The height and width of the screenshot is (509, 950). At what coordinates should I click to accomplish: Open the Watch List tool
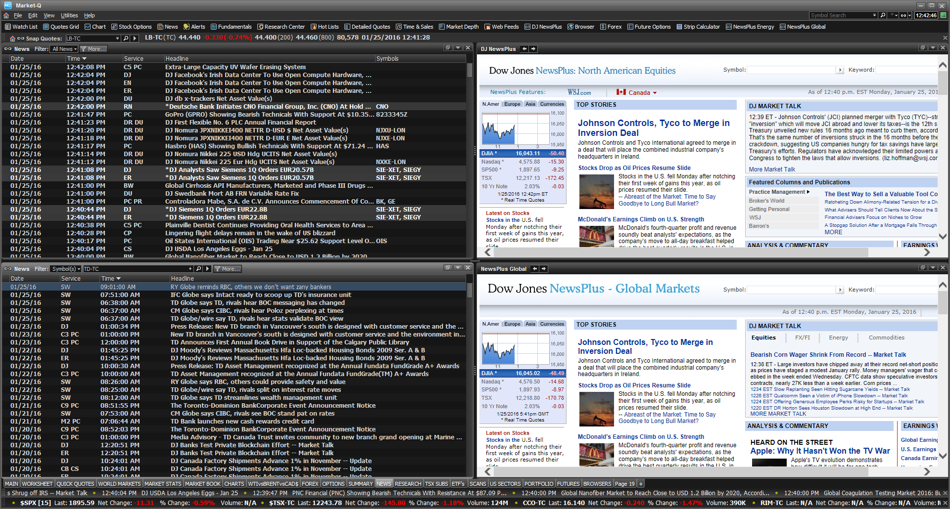click(21, 27)
